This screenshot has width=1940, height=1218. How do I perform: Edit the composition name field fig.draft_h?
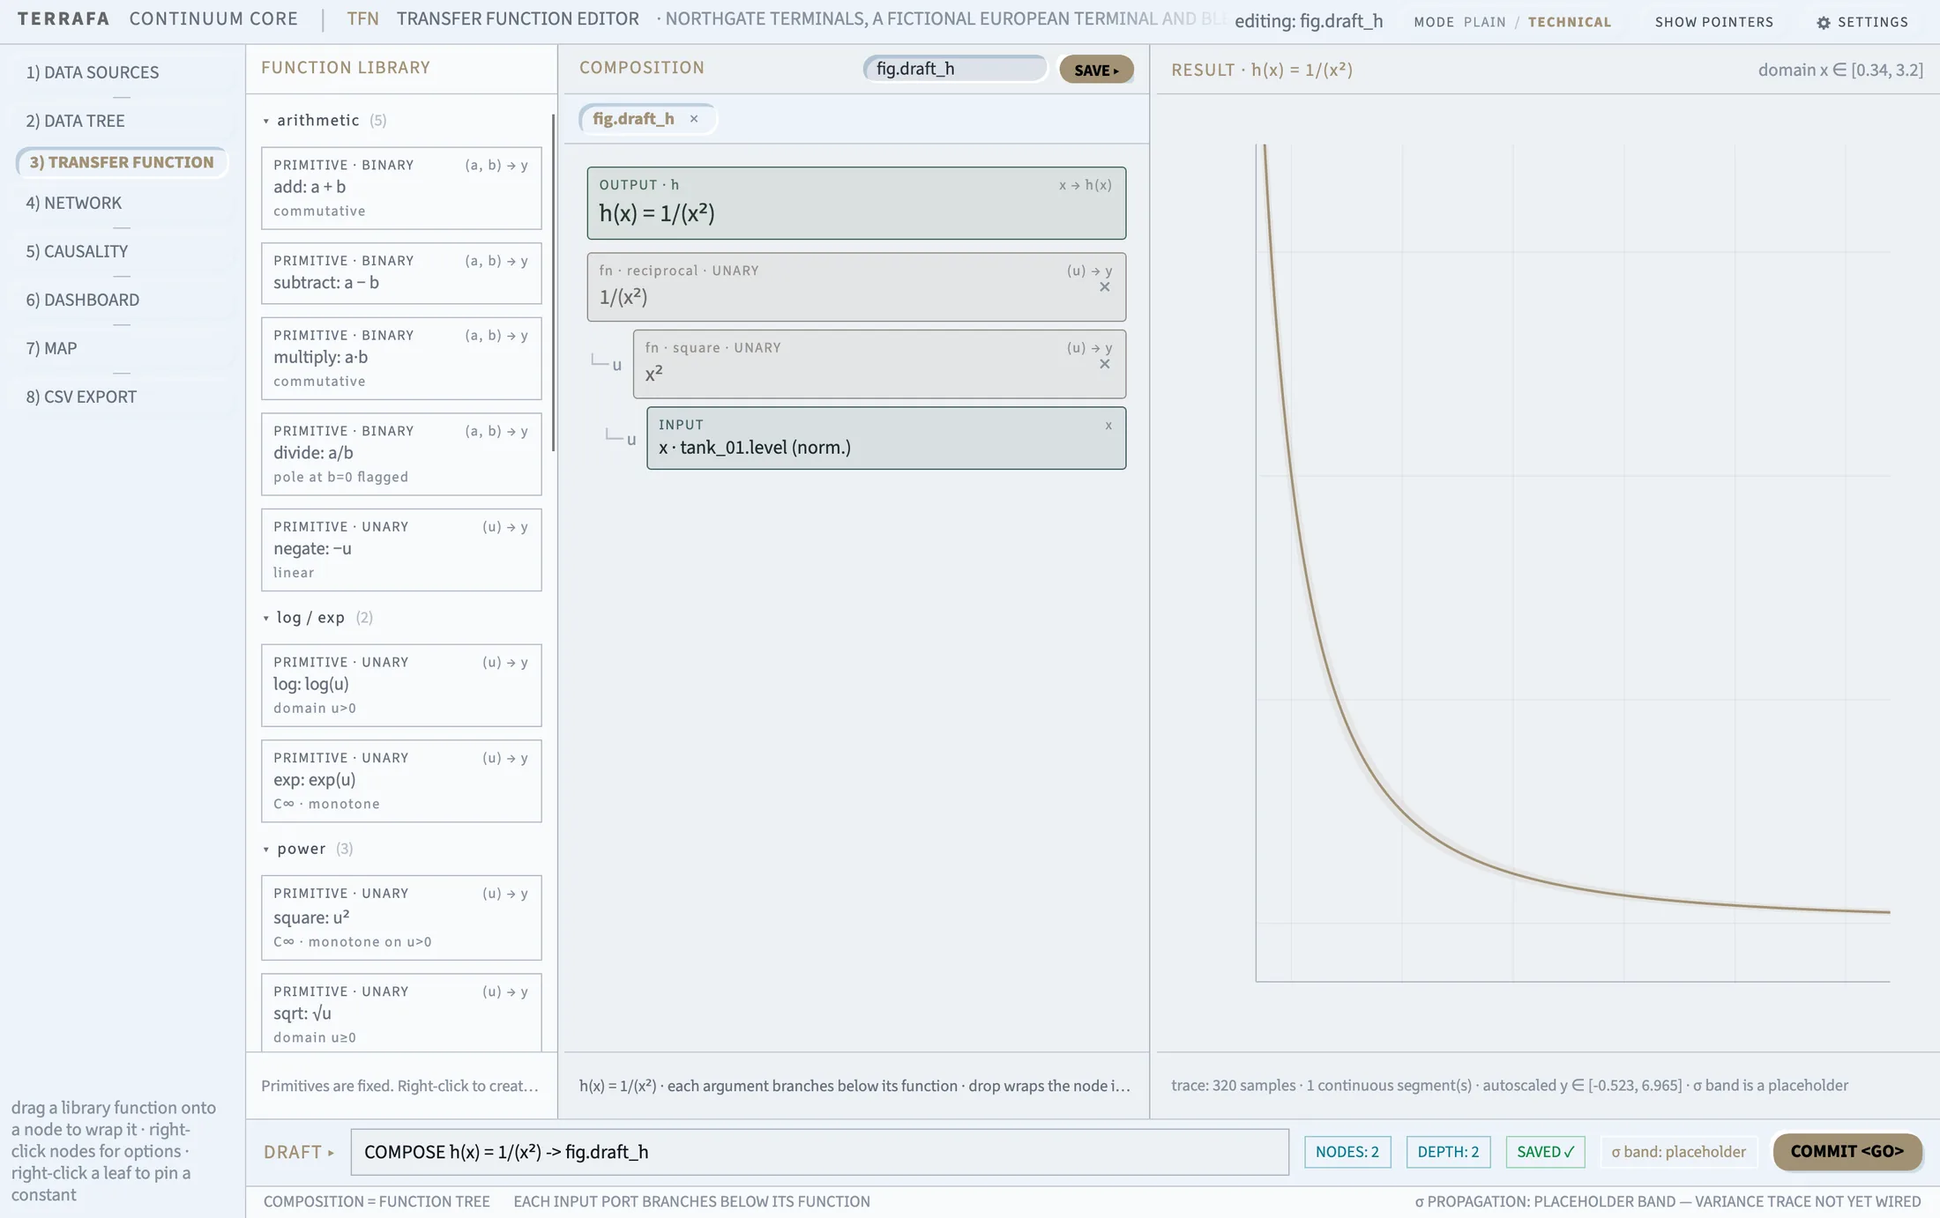[x=954, y=69]
